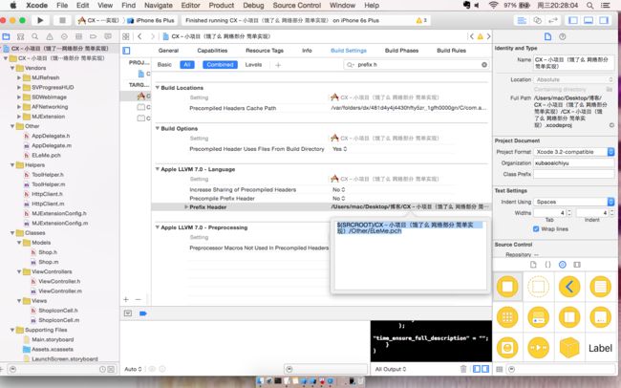This screenshot has height=388, width=621.
Task: Collapse the Build Options section
Action: (158, 128)
